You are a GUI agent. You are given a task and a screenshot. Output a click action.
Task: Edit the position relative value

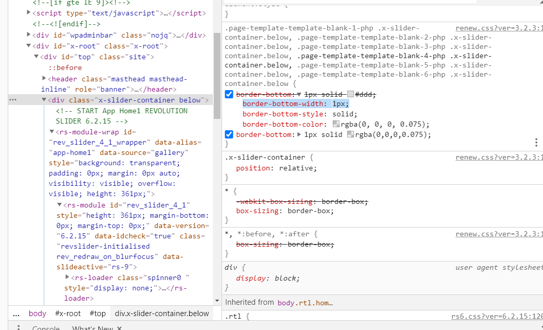(x=296, y=168)
